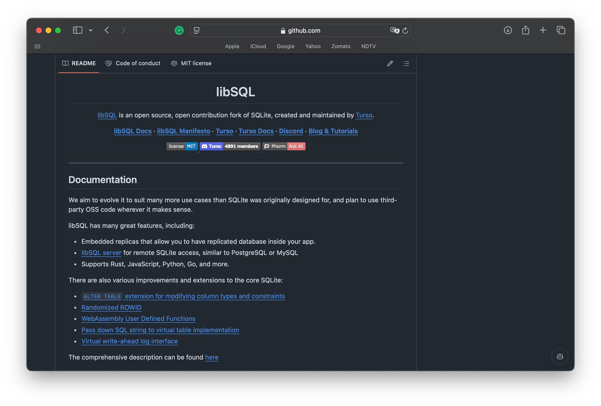Screen dimensions: 601x406
Task: Reload the page with the refresh icon
Action: pyautogui.click(x=405, y=30)
